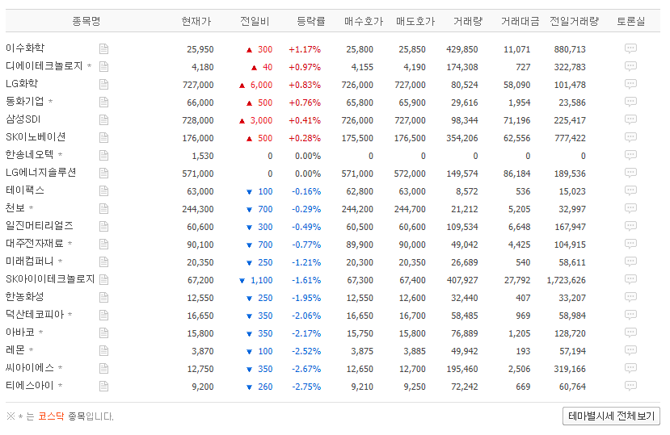Select 코스닥 text in footnote
Screen dimensions: 670x435
(51, 416)
